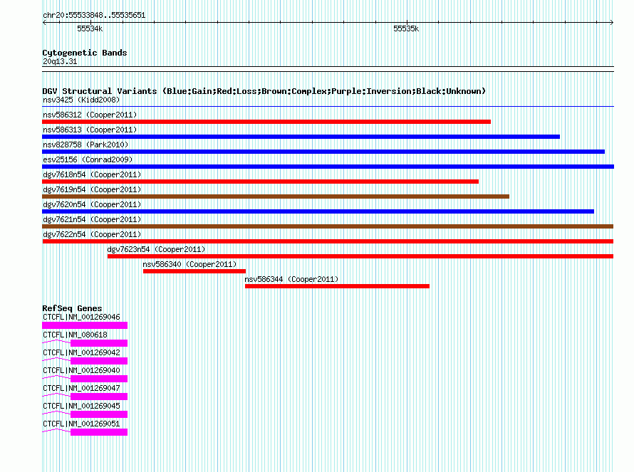Click the esv25156 (Conrad2009) label

88,159
